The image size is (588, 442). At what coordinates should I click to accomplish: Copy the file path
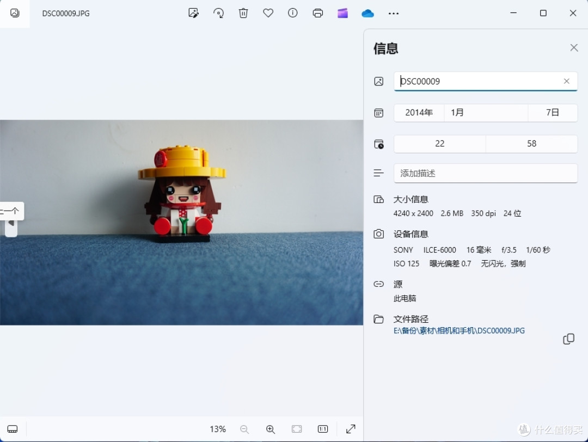click(568, 339)
